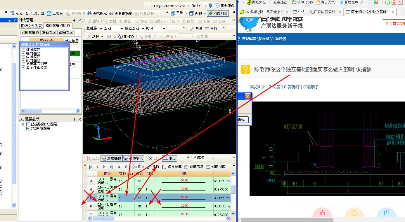Click 重新对应 button
The image size is (405, 222).
click(x=49, y=32)
